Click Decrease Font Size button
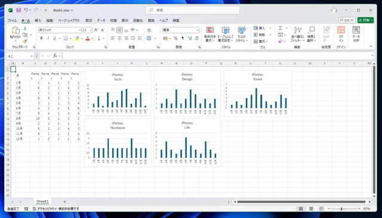 pos(103,30)
